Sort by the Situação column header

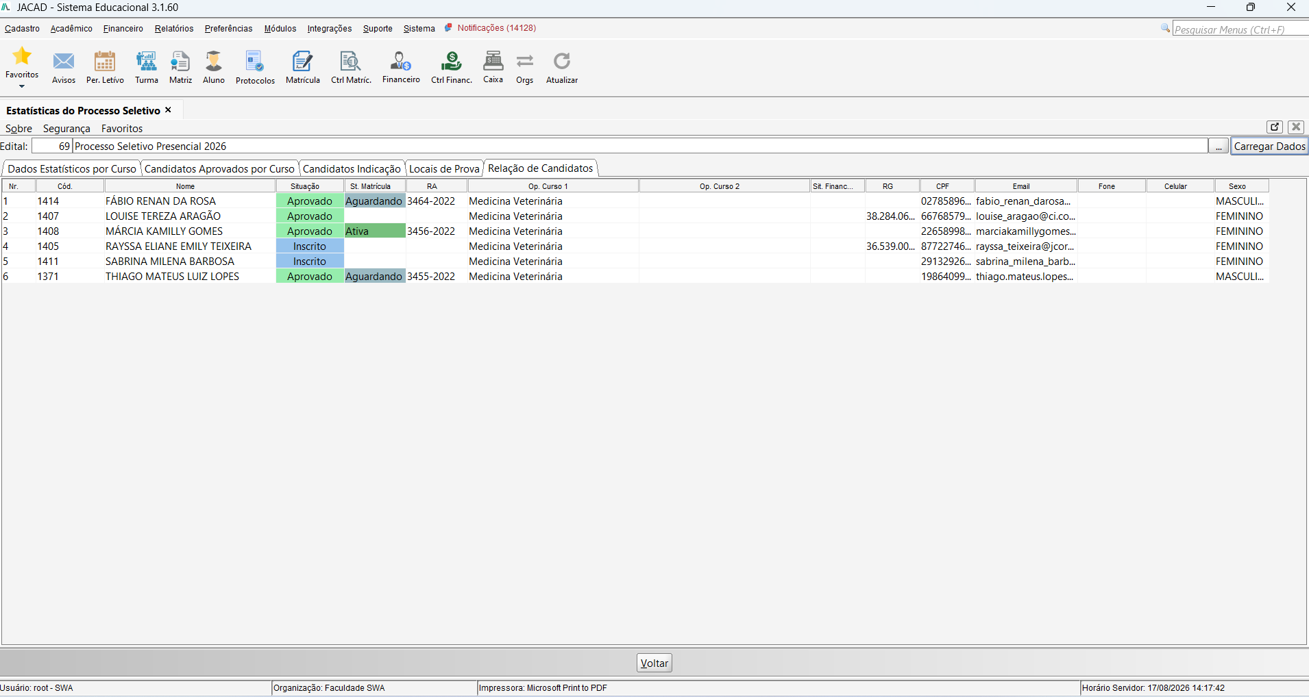point(310,186)
